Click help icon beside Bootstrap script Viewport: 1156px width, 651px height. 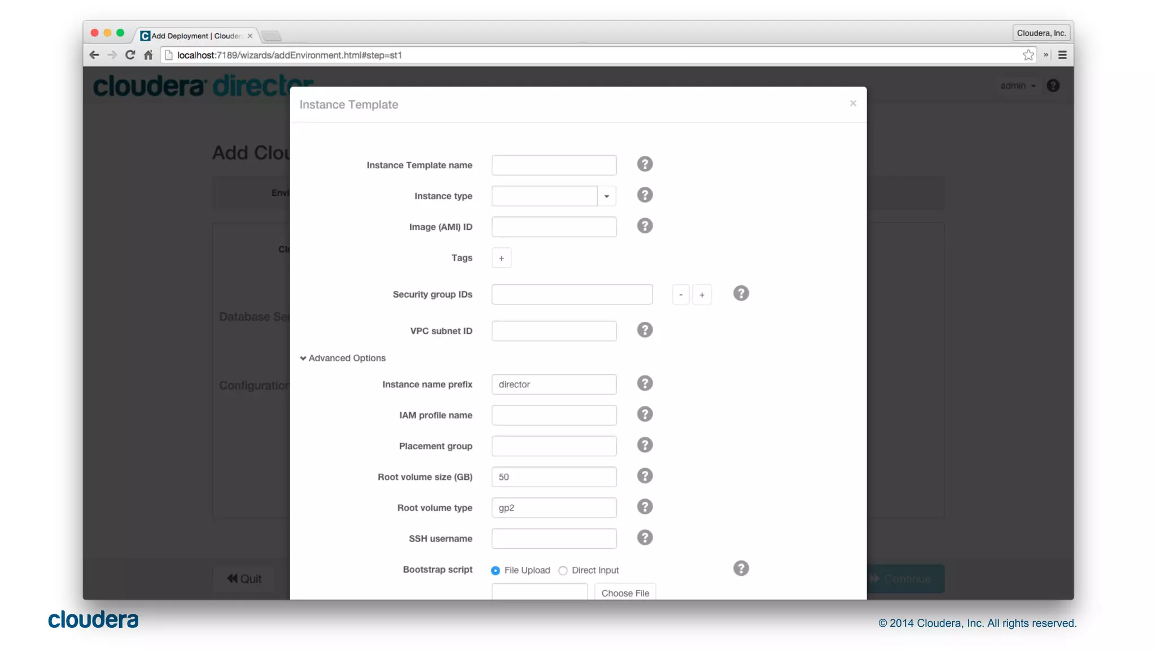741,569
